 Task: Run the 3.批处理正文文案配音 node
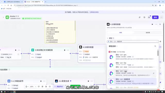click(65, 50)
